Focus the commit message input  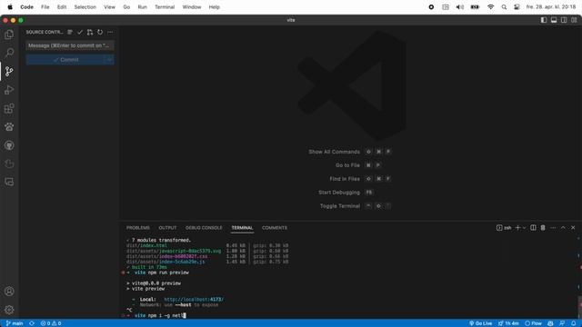pyautogui.click(x=70, y=45)
